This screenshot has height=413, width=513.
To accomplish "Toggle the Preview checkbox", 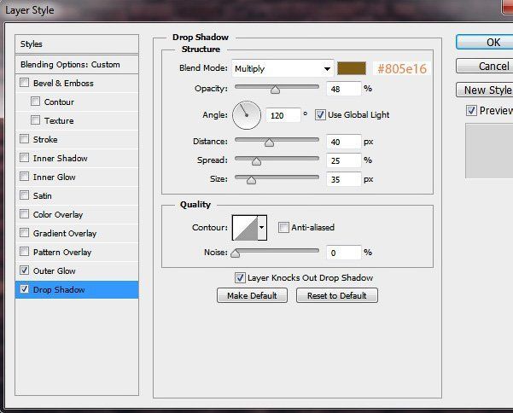I will (471, 111).
